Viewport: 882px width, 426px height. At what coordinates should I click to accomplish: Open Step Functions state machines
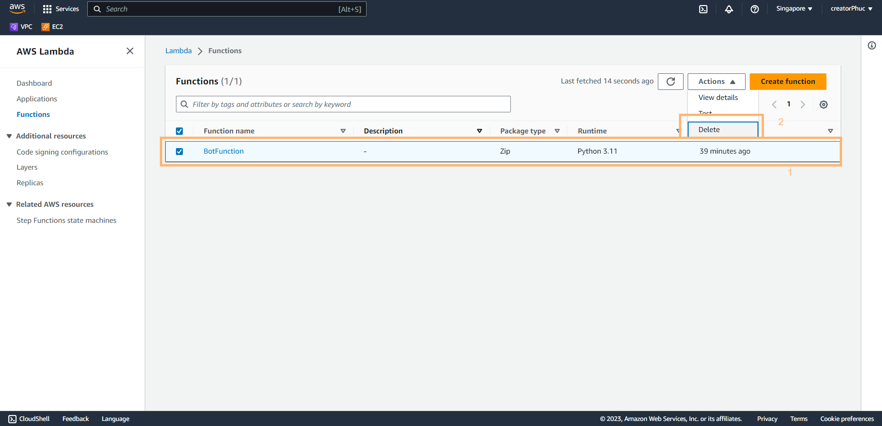[x=67, y=221]
